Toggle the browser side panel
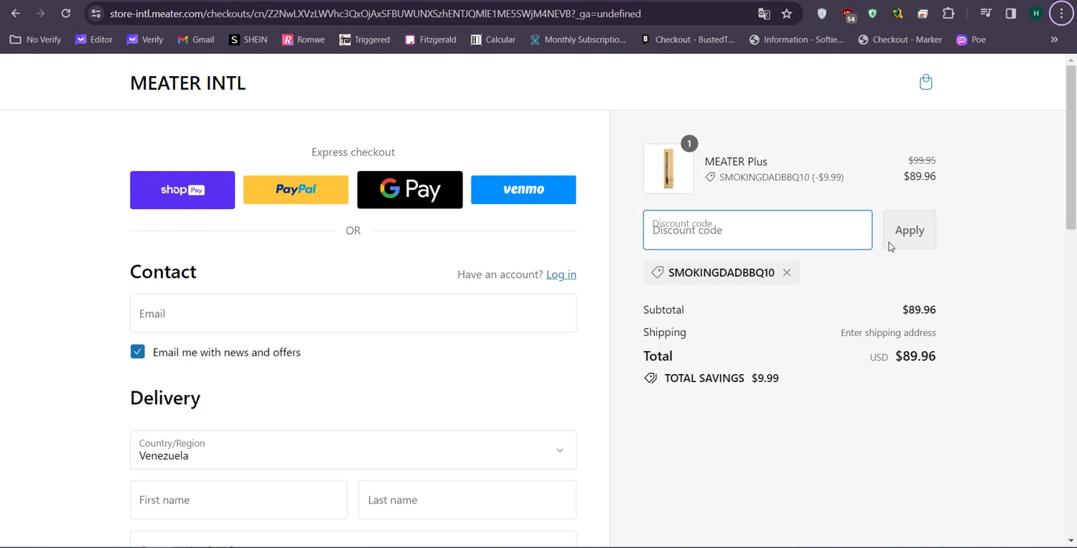 click(x=1011, y=14)
